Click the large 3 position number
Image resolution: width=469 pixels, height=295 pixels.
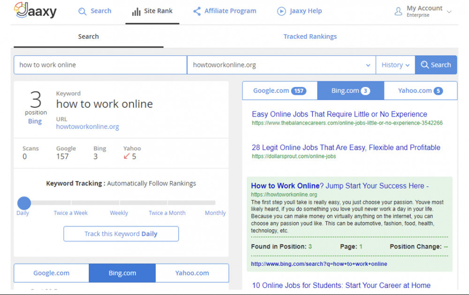tap(36, 99)
